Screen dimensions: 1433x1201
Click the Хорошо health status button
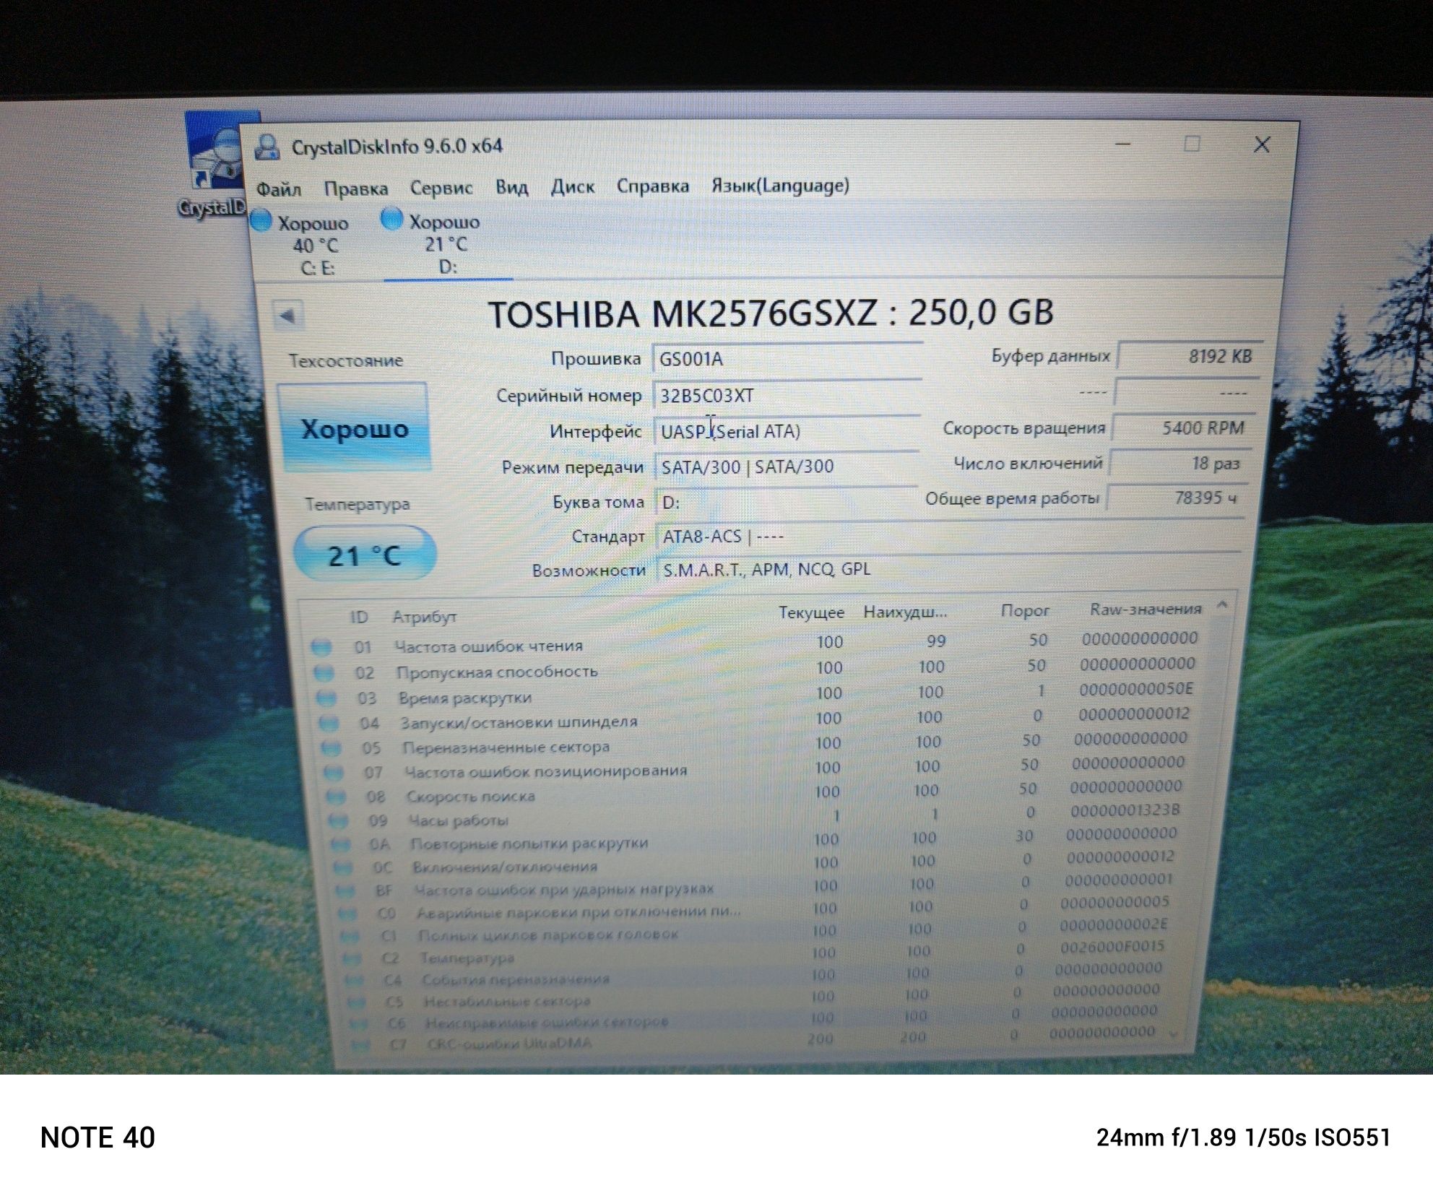point(354,428)
